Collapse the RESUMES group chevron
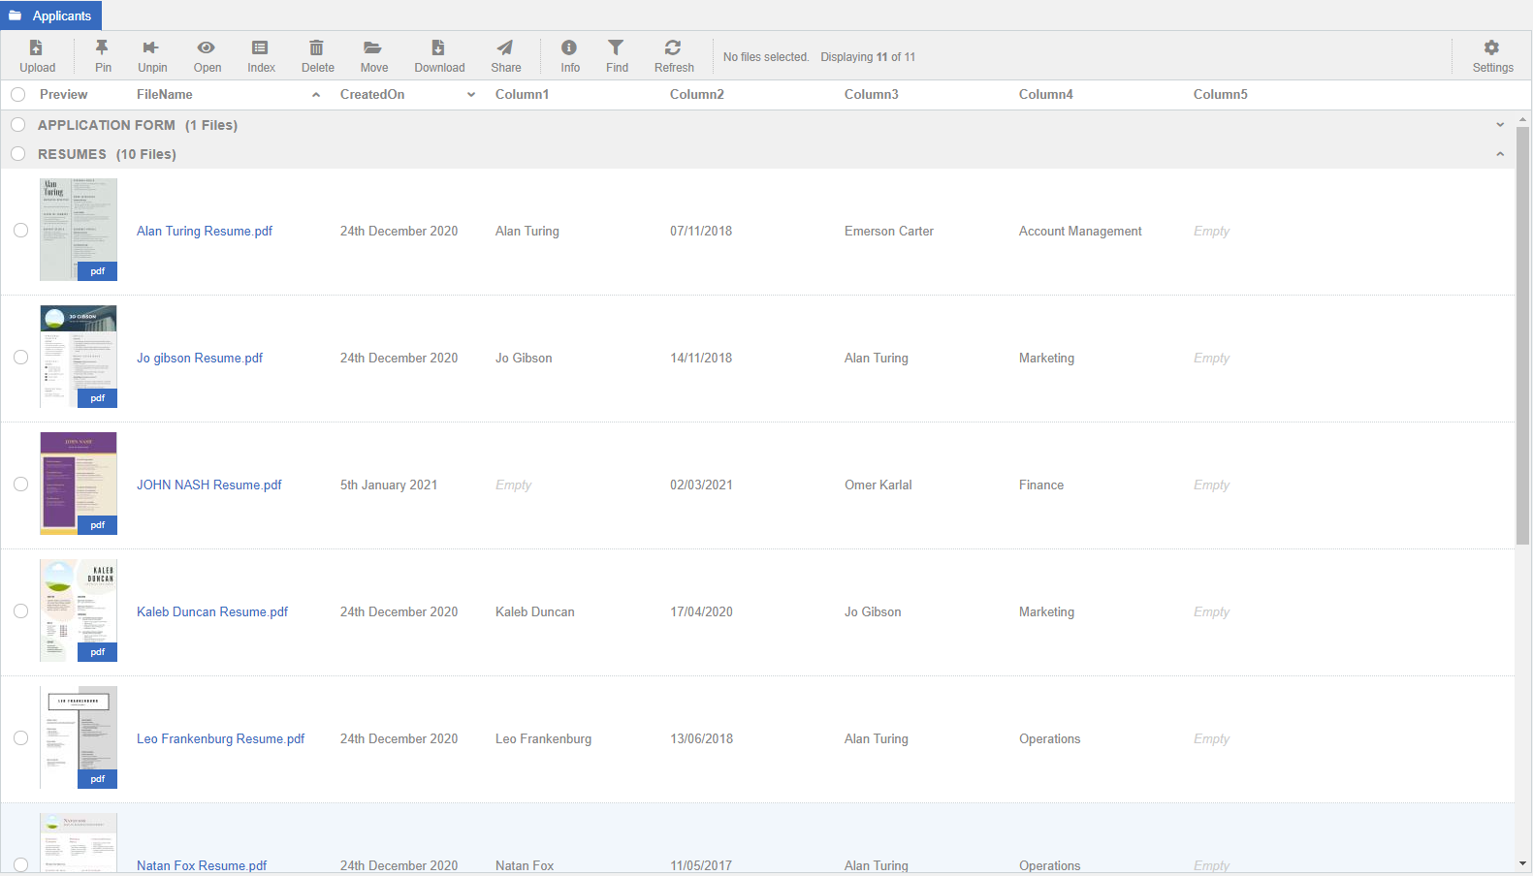Image resolution: width=1533 pixels, height=876 pixels. click(x=1500, y=154)
